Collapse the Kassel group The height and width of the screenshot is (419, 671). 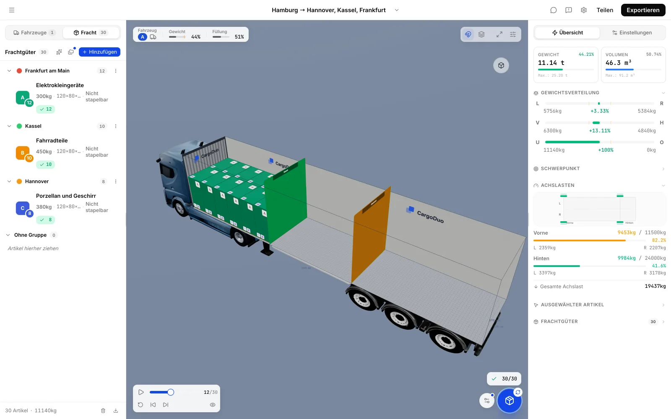(x=9, y=126)
